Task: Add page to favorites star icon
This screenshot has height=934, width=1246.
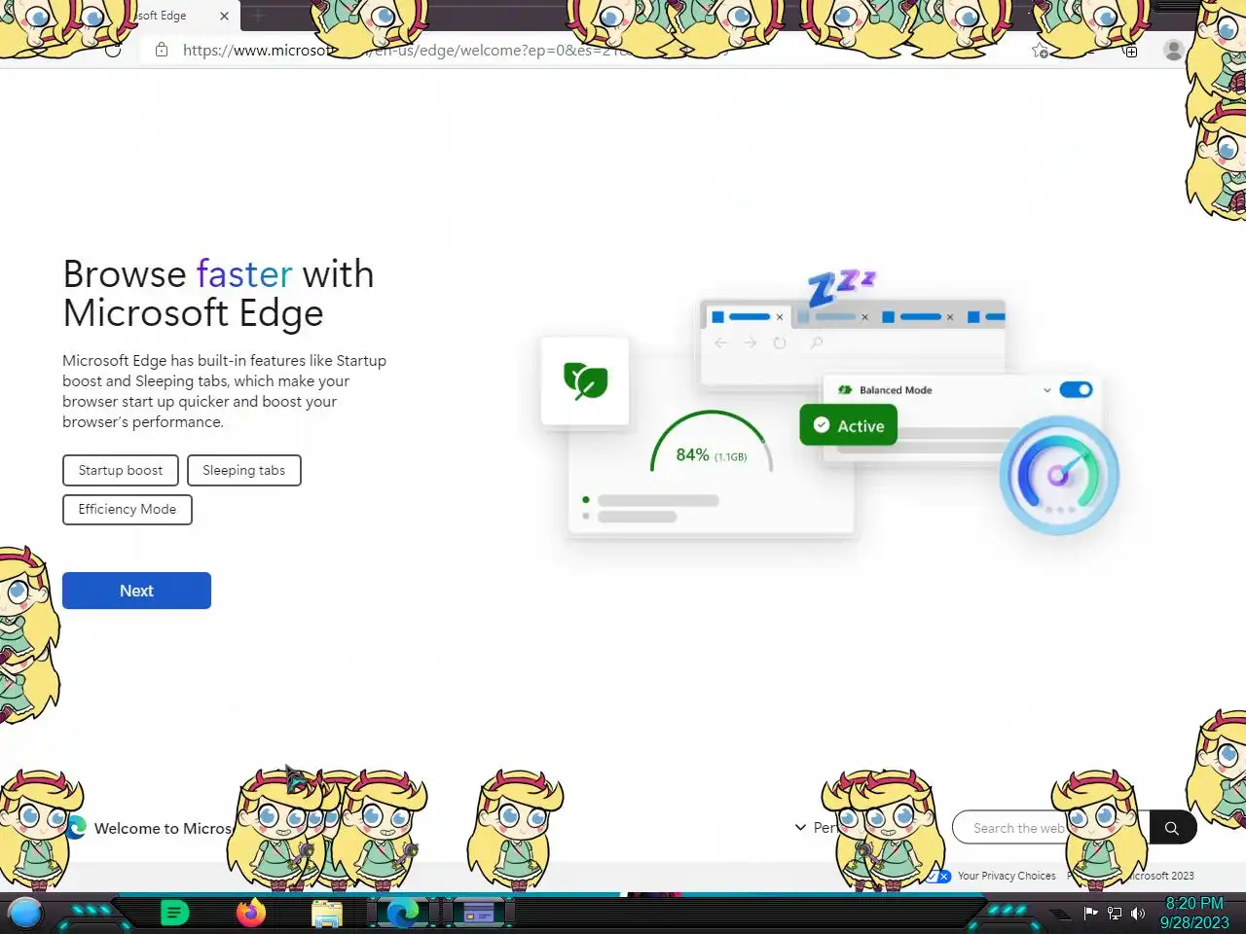Action: pyautogui.click(x=1040, y=51)
